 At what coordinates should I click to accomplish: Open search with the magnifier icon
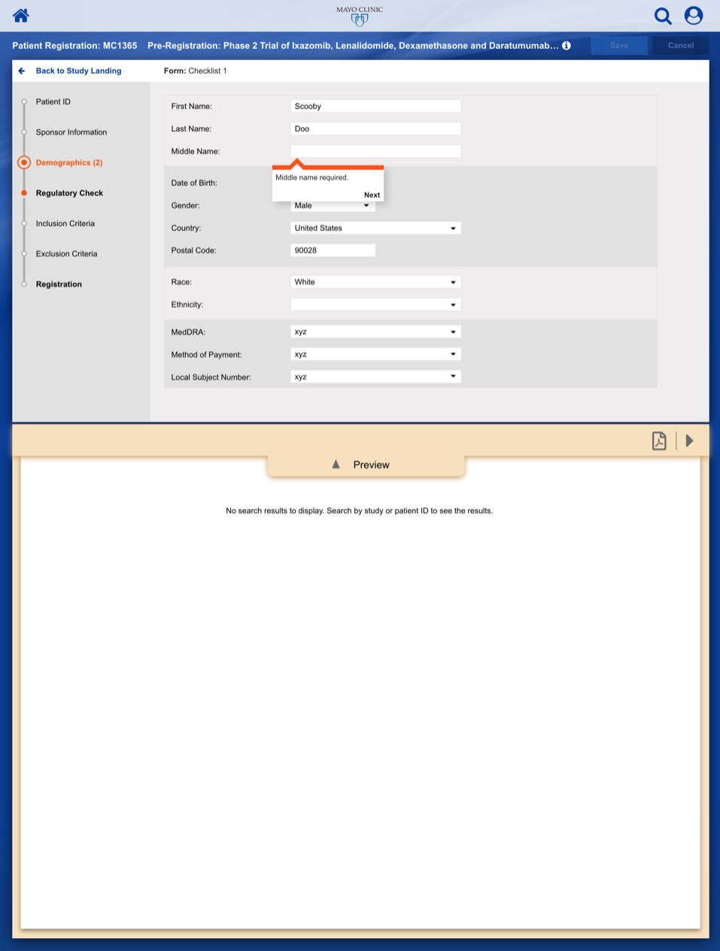[663, 16]
